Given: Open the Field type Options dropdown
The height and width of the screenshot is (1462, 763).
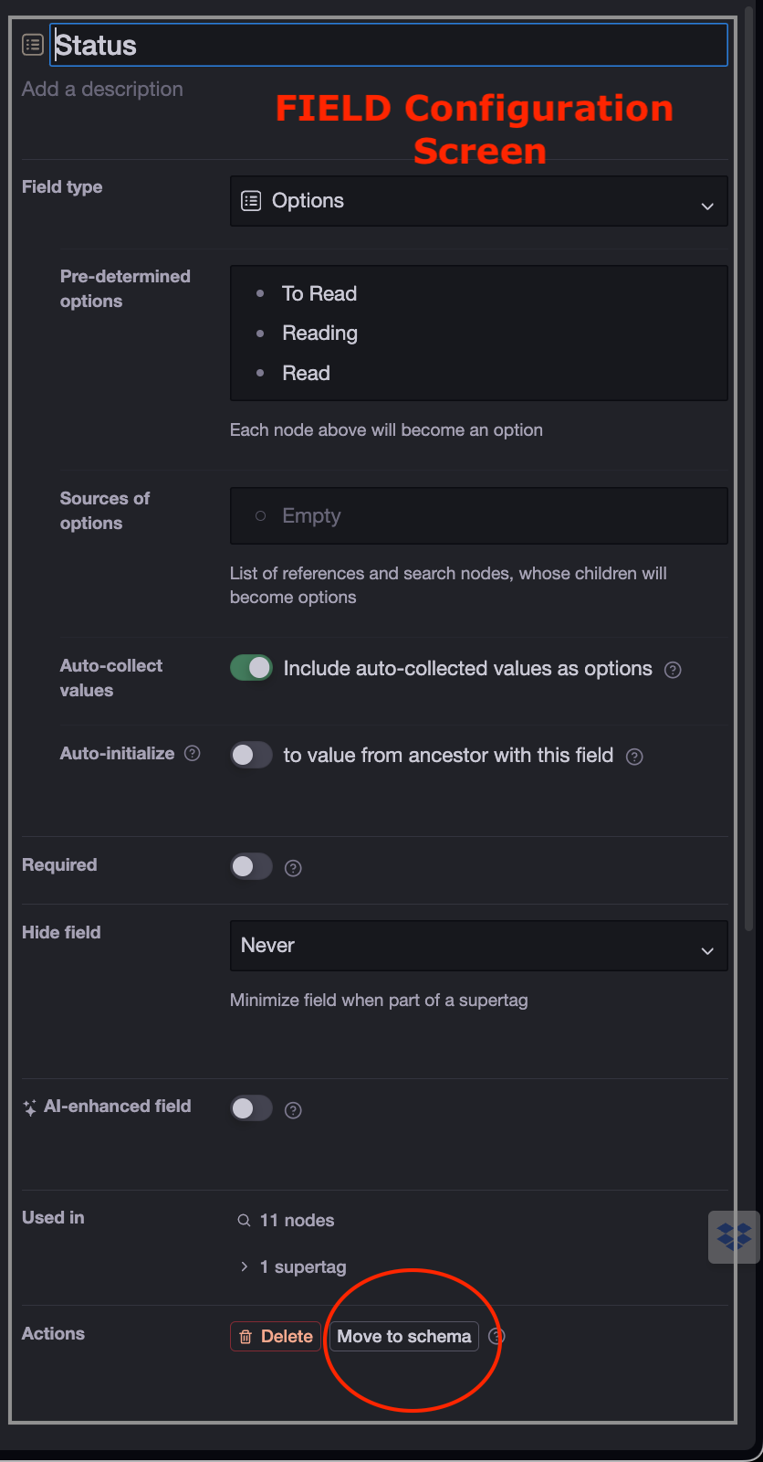Looking at the screenshot, I should click(478, 201).
